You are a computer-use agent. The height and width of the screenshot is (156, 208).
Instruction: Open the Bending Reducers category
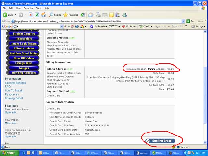[23, 73]
